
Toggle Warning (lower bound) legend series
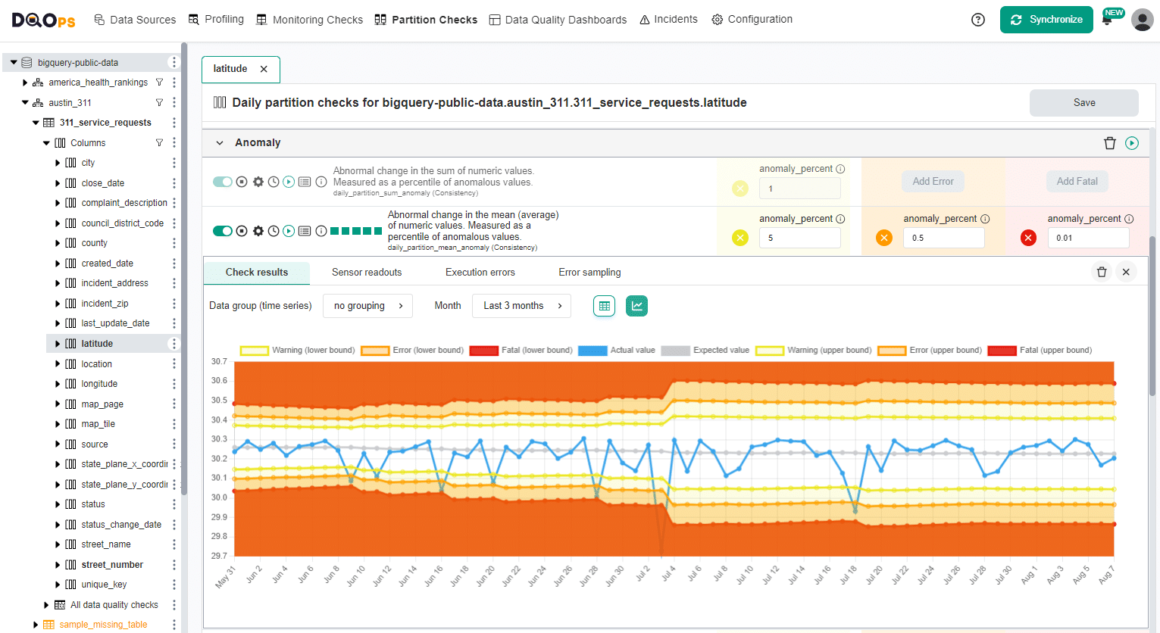point(297,351)
